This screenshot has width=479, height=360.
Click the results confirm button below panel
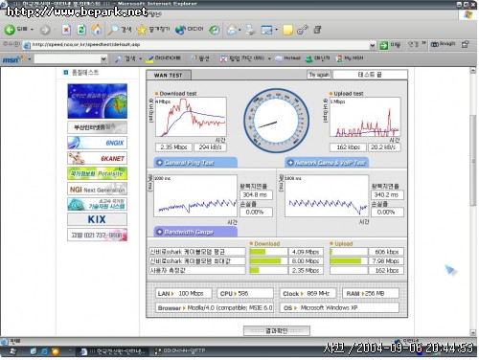pyautogui.click(x=277, y=330)
